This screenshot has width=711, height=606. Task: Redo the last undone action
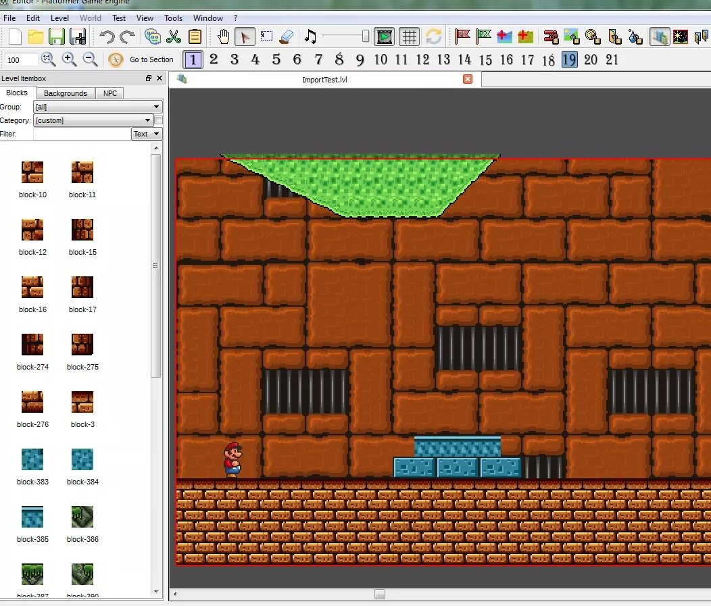(x=128, y=36)
